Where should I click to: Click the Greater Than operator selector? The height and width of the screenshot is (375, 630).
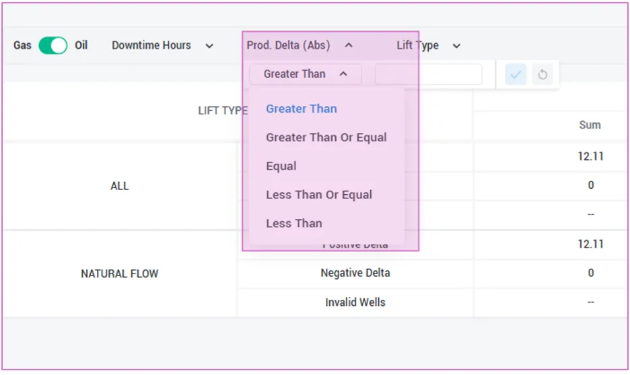[x=306, y=74]
